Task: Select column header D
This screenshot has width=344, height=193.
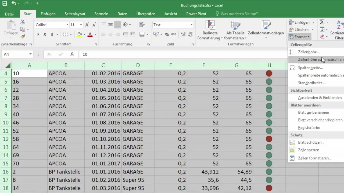Action: (138, 65)
